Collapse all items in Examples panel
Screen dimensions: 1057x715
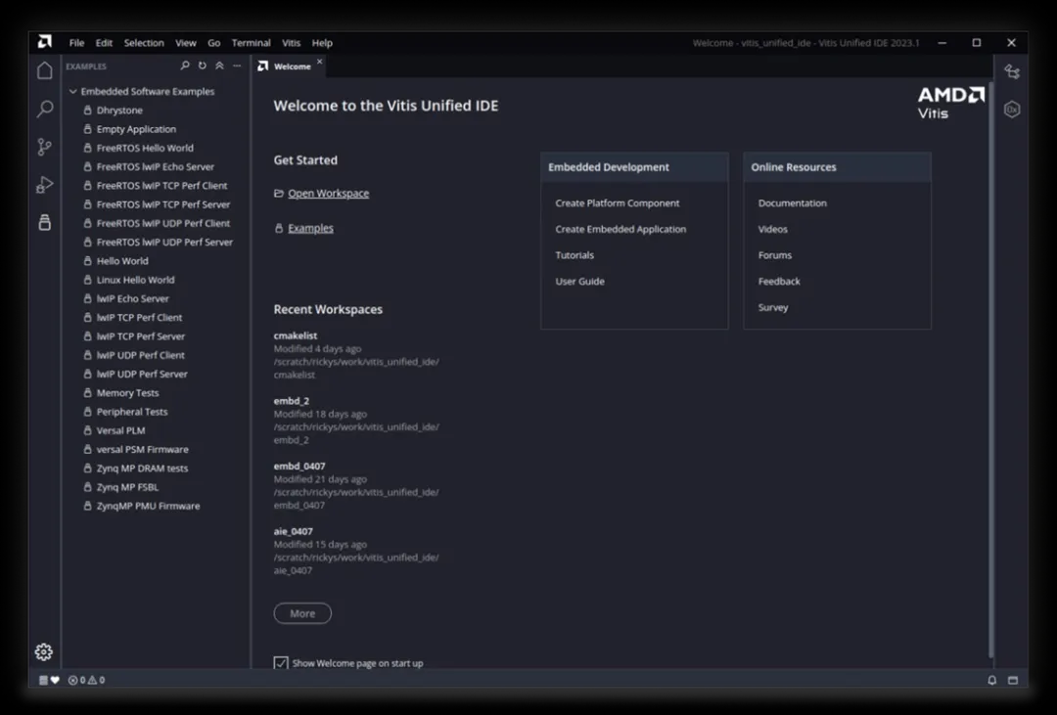219,67
